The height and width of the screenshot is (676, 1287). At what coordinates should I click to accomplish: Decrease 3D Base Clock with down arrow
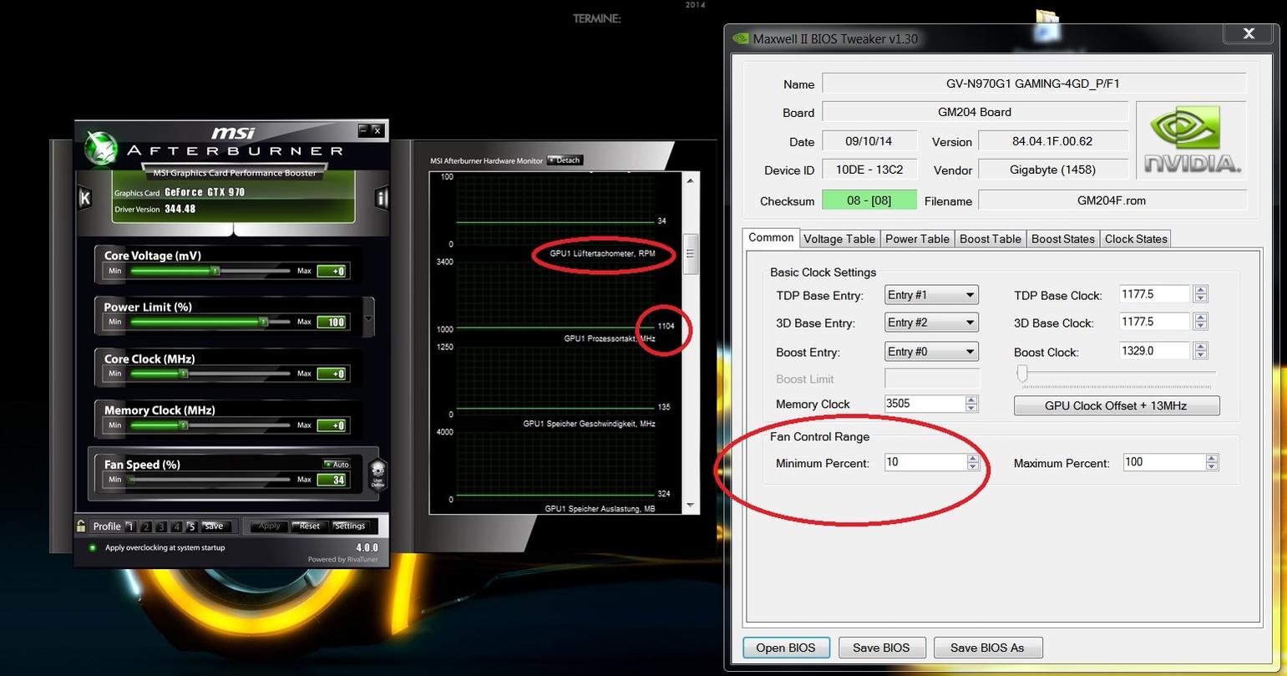point(1201,326)
